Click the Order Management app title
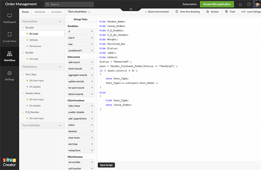Viewport: 261px width, 170px height. click(21, 4)
